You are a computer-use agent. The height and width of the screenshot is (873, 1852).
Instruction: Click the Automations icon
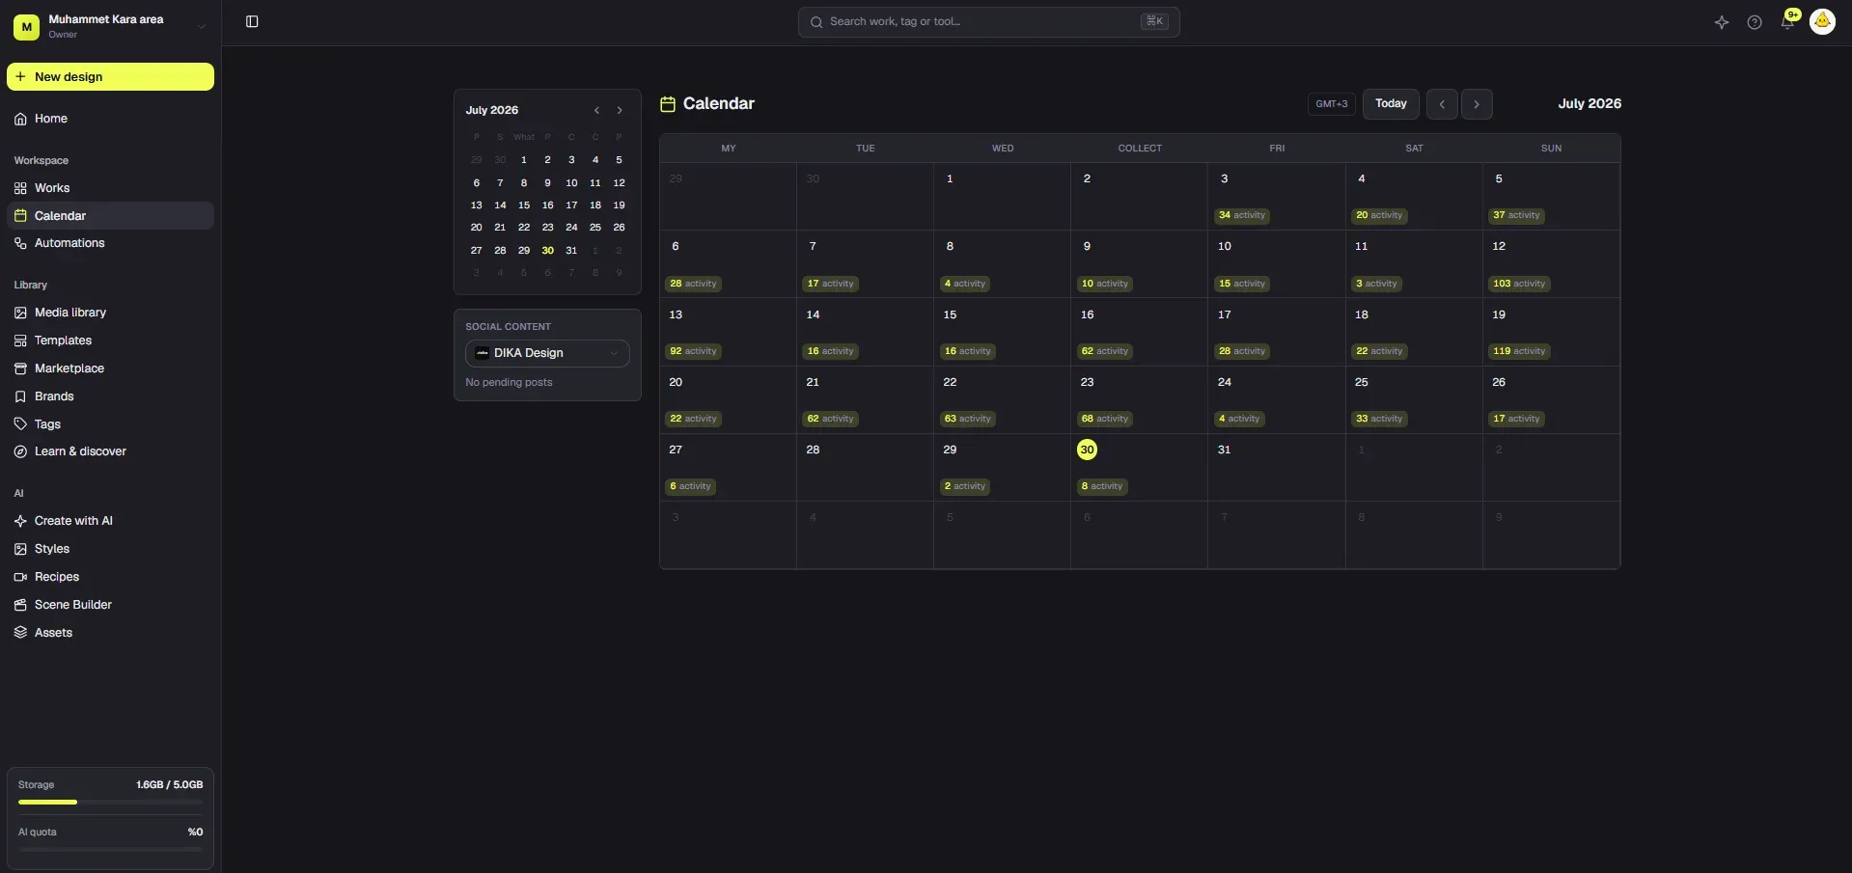click(20, 243)
